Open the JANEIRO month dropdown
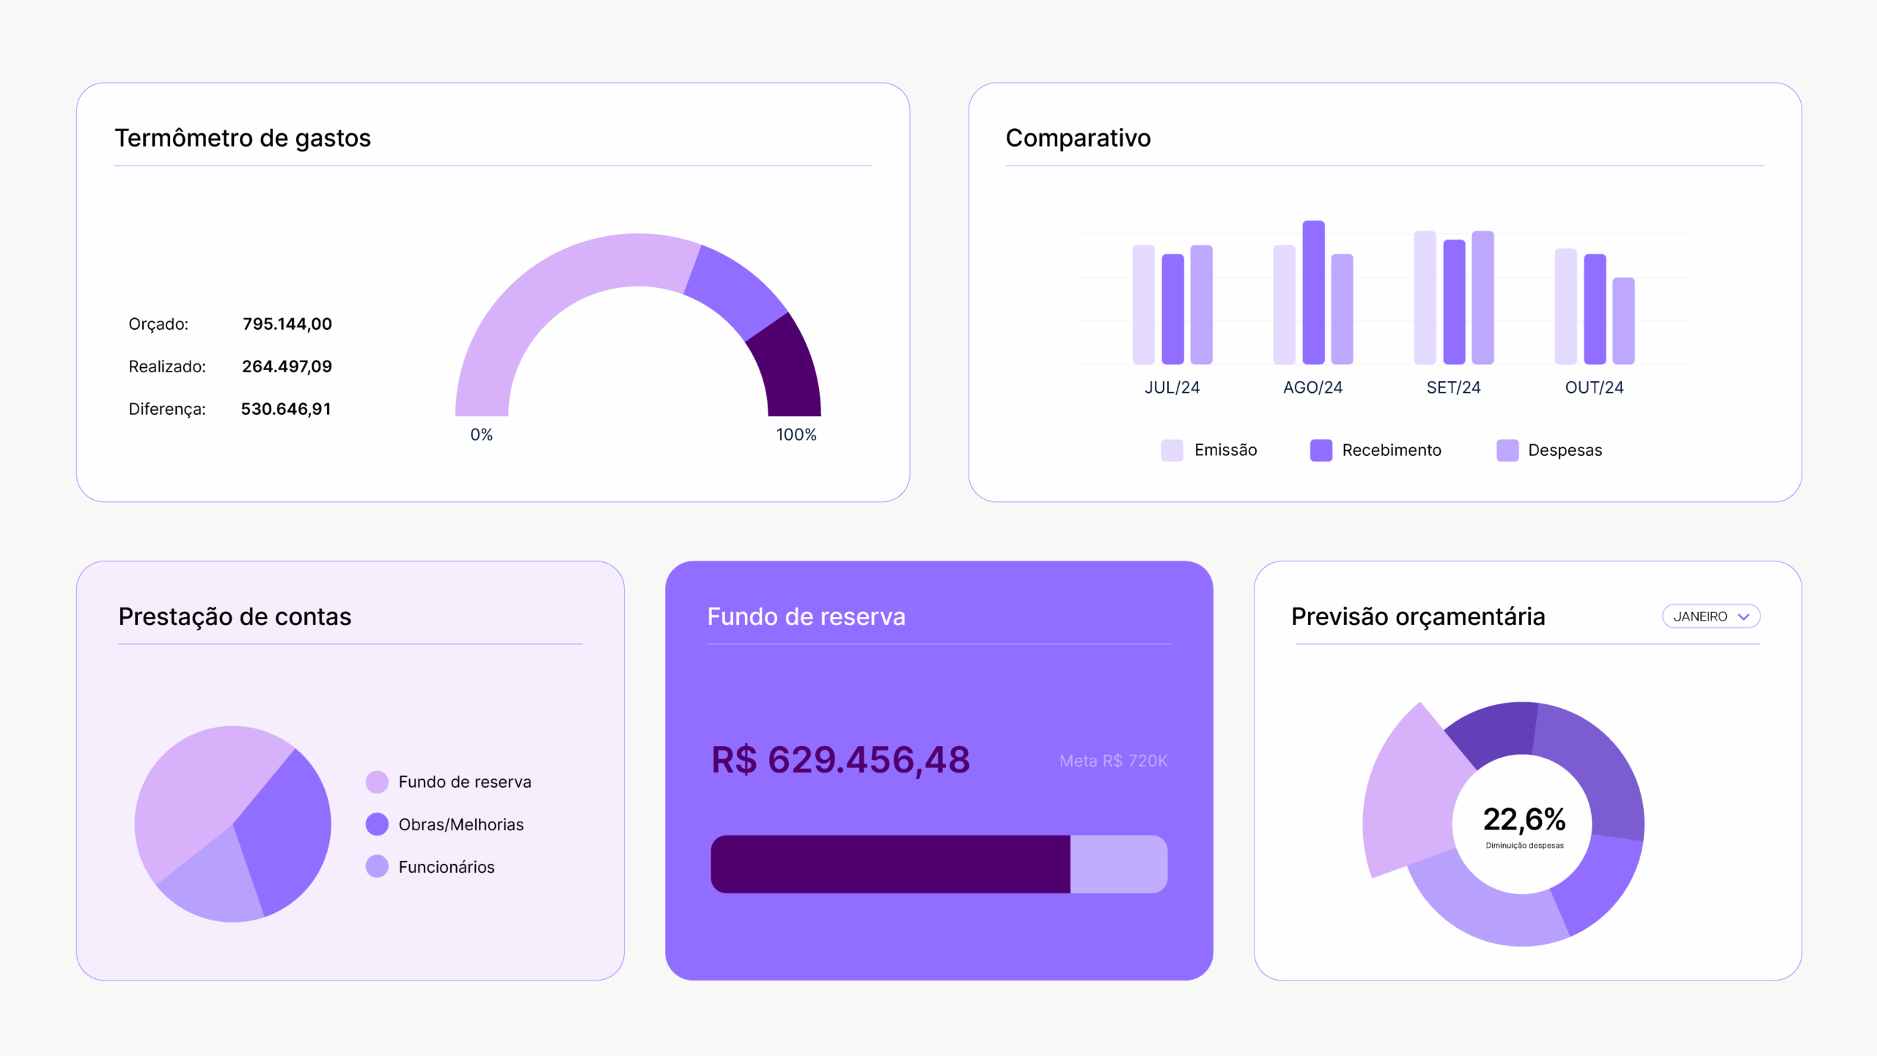The image size is (1877, 1056). pos(1709,616)
